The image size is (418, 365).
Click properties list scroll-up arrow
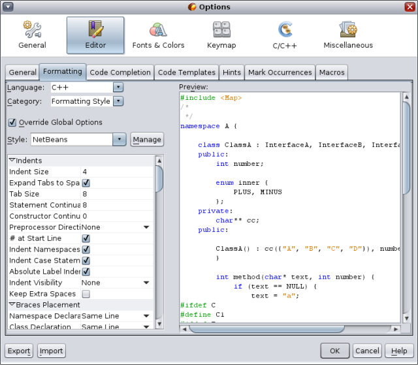pyautogui.click(x=159, y=161)
